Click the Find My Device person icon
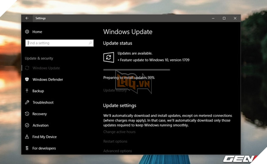Screen dimensions: 267x164 pos(27,137)
